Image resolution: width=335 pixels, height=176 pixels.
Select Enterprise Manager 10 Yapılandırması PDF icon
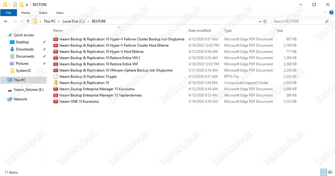click(56, 95)
